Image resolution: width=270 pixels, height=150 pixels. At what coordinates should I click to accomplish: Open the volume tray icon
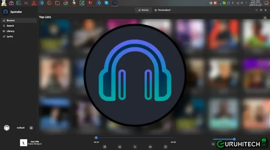click(242, 3)
